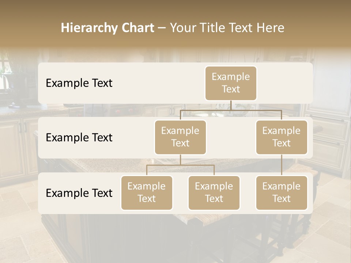Screen dimensions: 351x263
Task: Click the branching connector above bottom-left boxes
Action: pos(180,165)
